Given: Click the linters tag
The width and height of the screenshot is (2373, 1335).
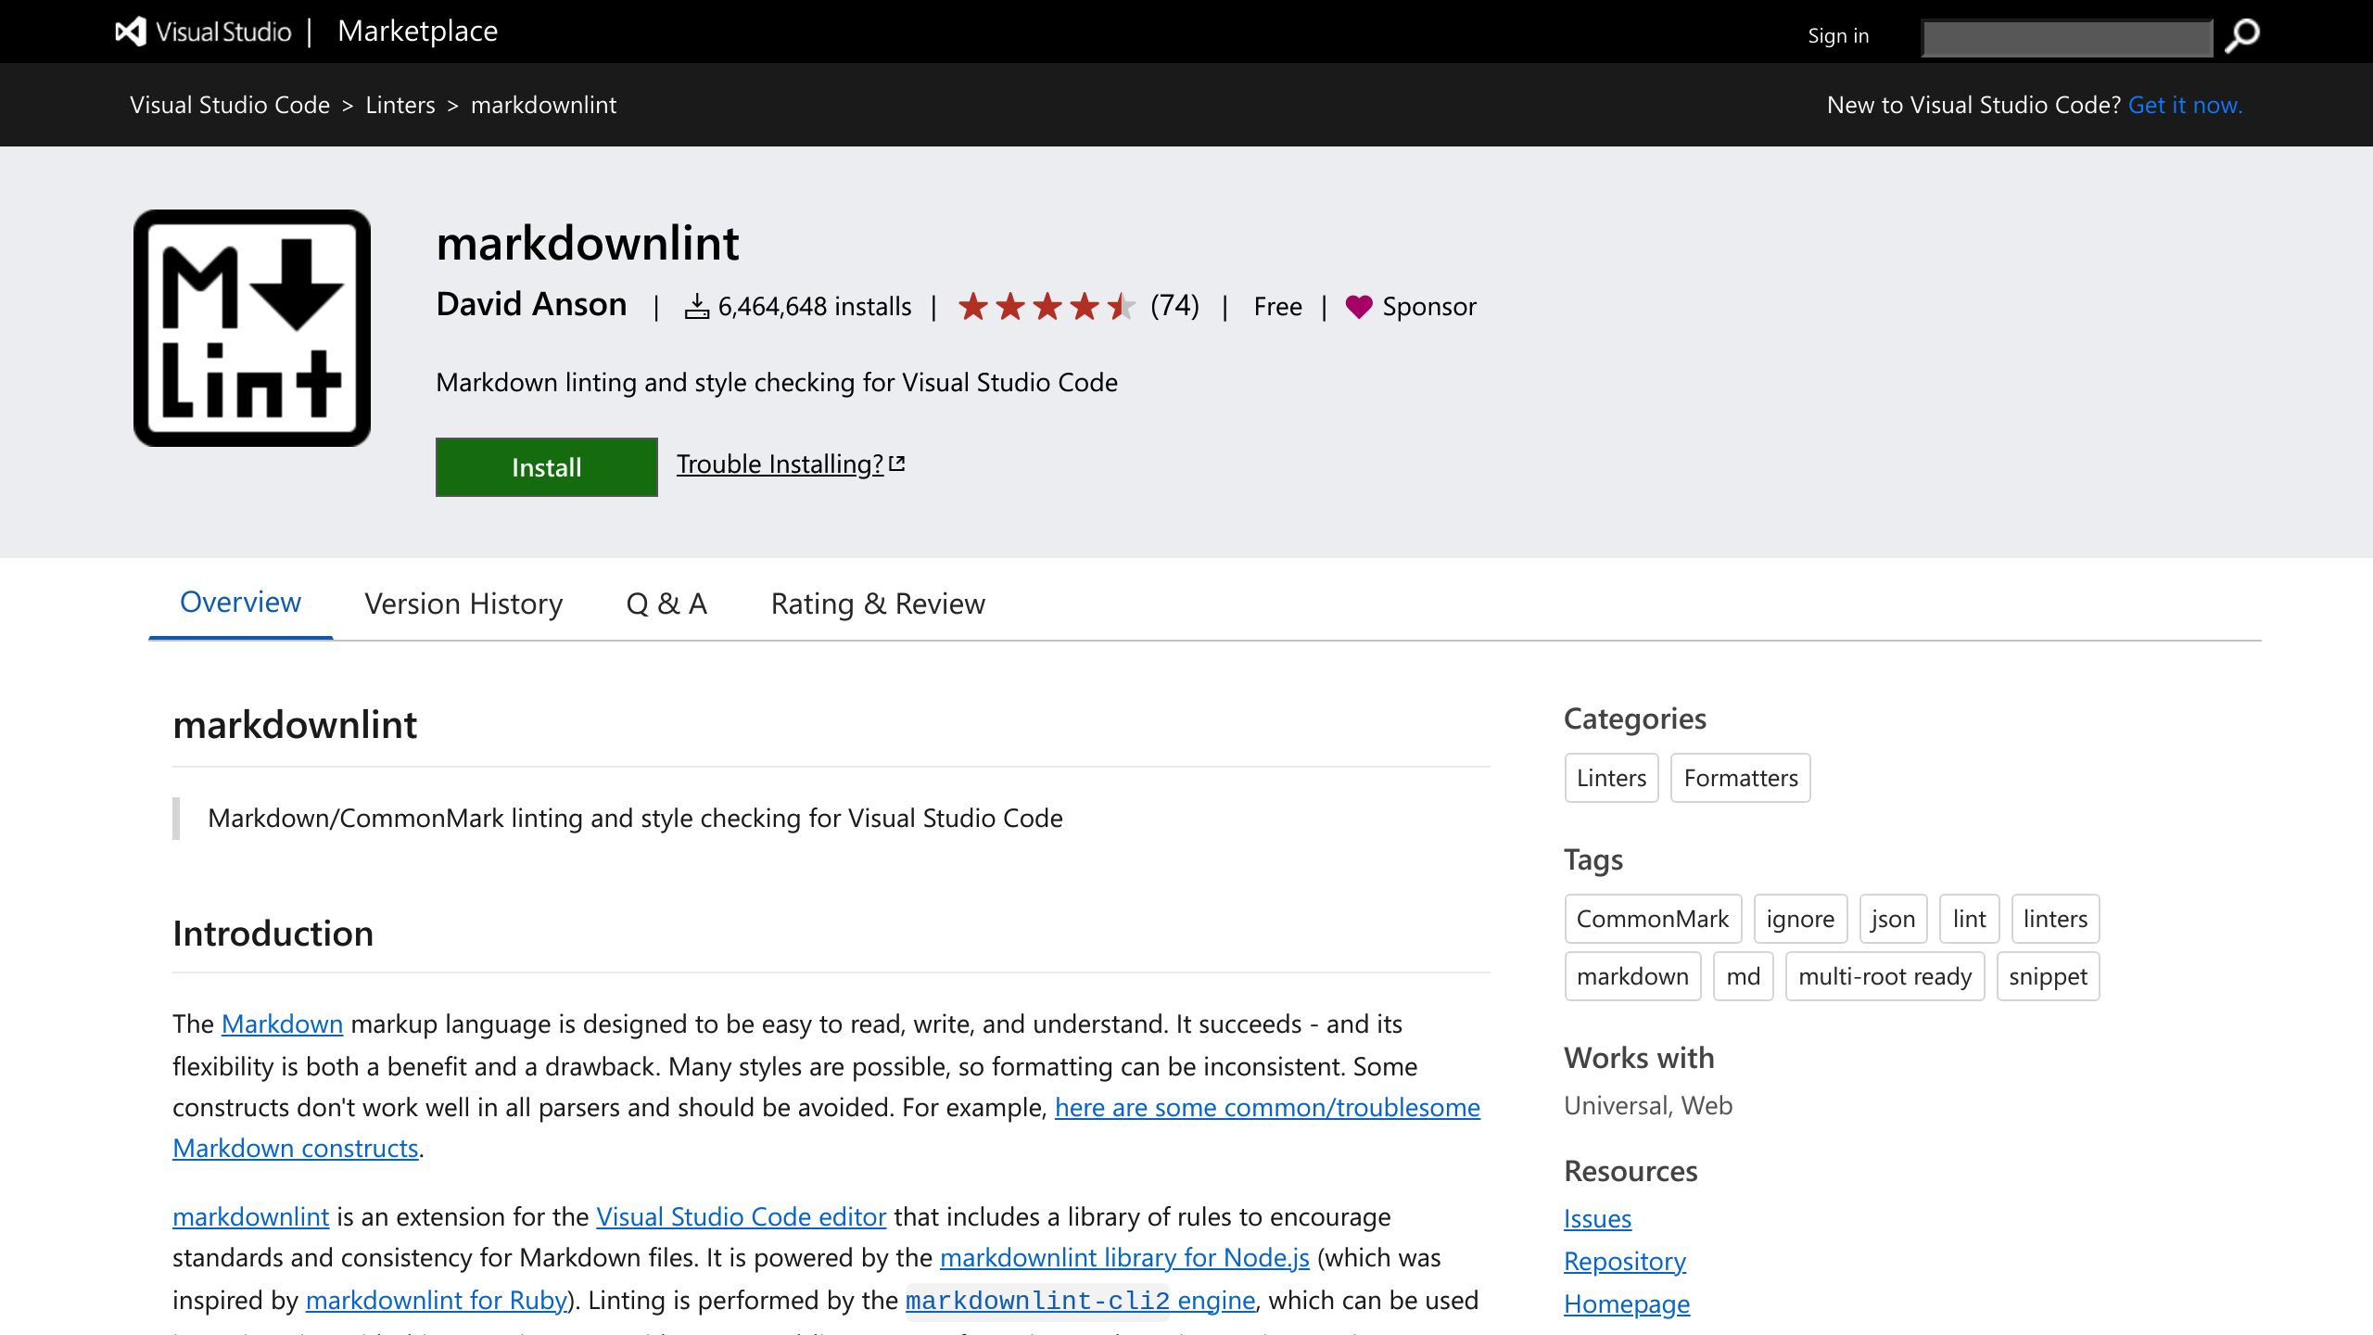Looking at the screenshot, I should (2055, 919).
